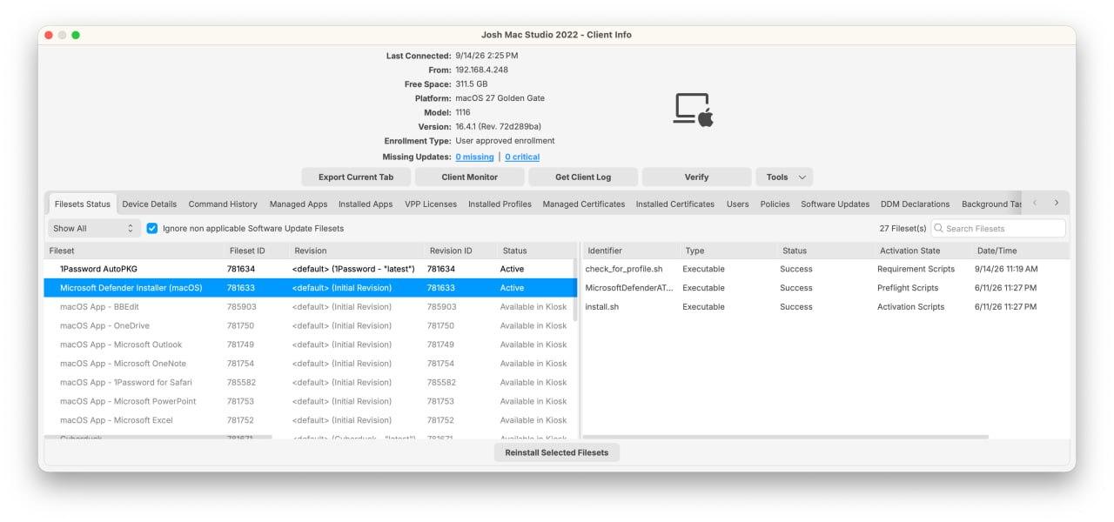Select the VPP Licenses tab
The height and width of the screenshot is (522, 1114).
[x=431, y=204]
